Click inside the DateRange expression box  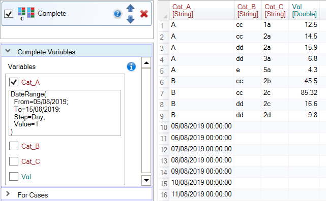[65, 113]
